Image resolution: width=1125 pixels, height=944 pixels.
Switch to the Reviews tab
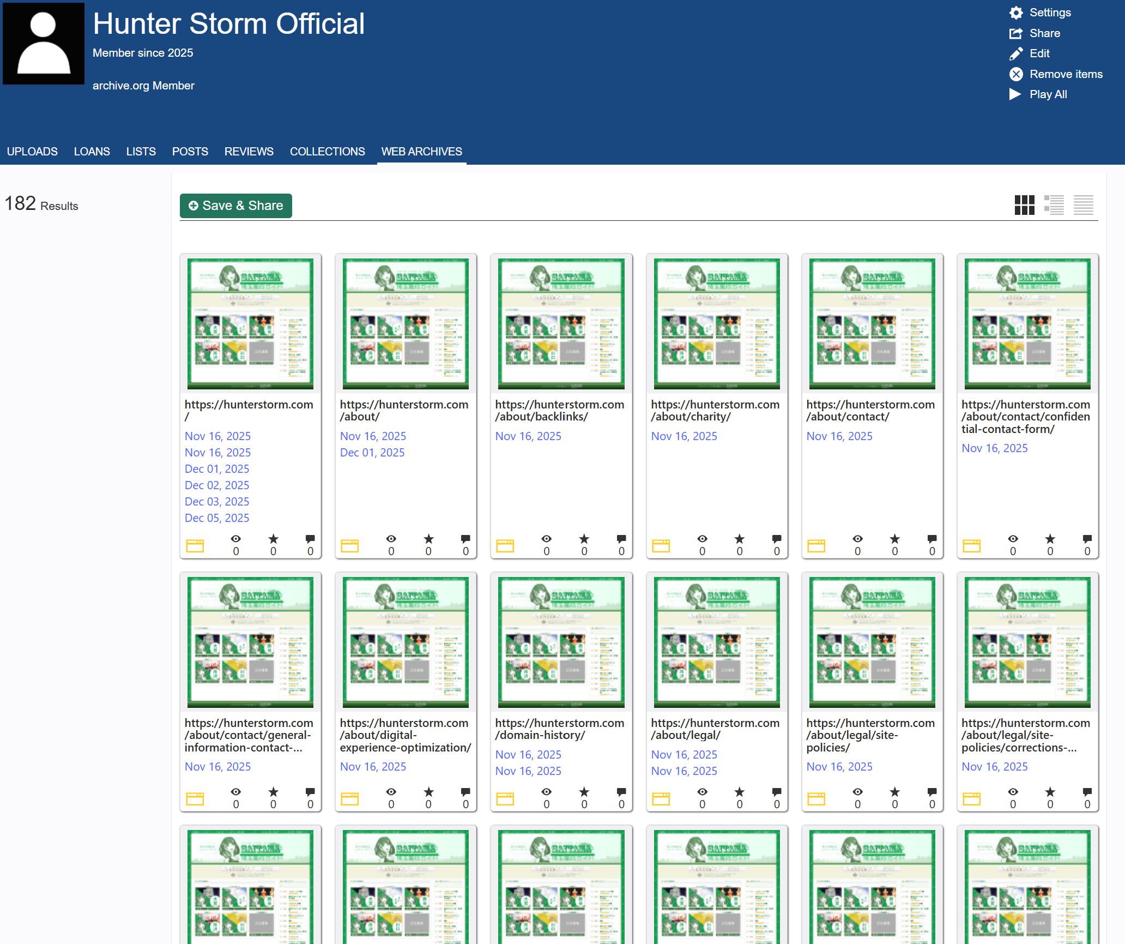(249, 152)
